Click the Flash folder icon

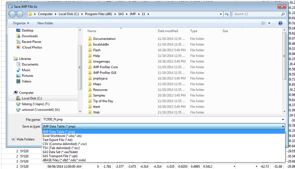[90, 50]
